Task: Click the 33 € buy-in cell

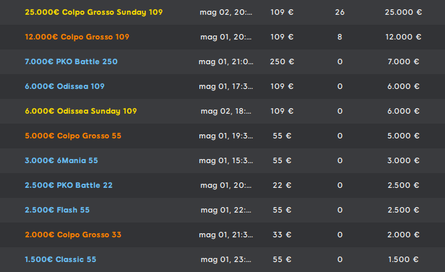Action: click(x=282, y=235)
